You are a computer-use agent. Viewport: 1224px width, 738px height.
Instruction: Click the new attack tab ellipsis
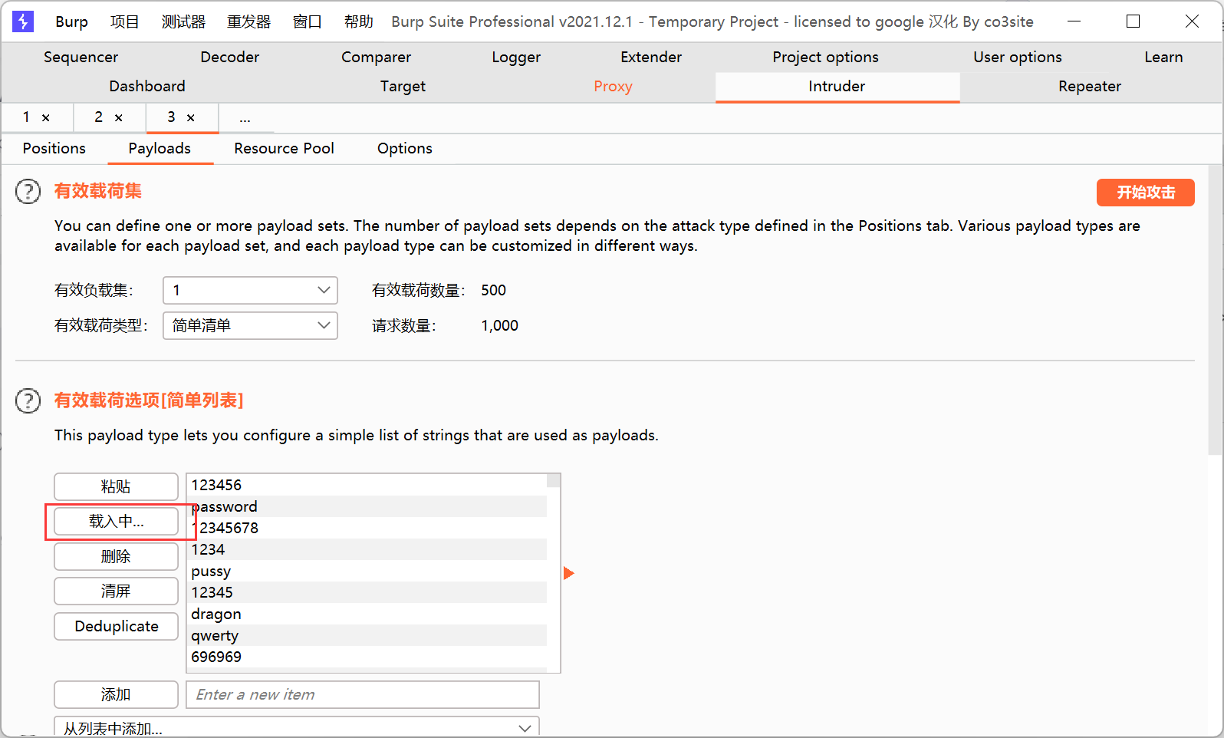tap(245, 118)
